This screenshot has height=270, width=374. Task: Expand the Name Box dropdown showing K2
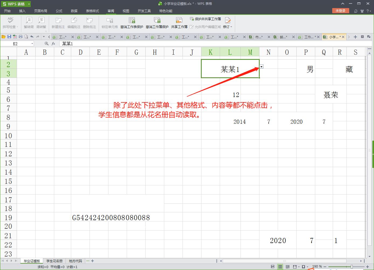[x=32, y=44]
